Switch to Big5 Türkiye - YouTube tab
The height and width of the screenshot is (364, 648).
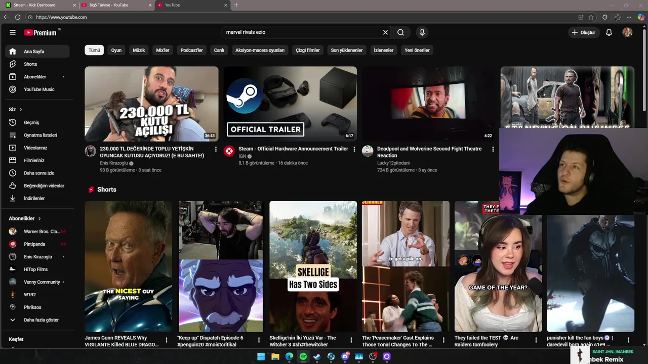(x=116, y=5)
